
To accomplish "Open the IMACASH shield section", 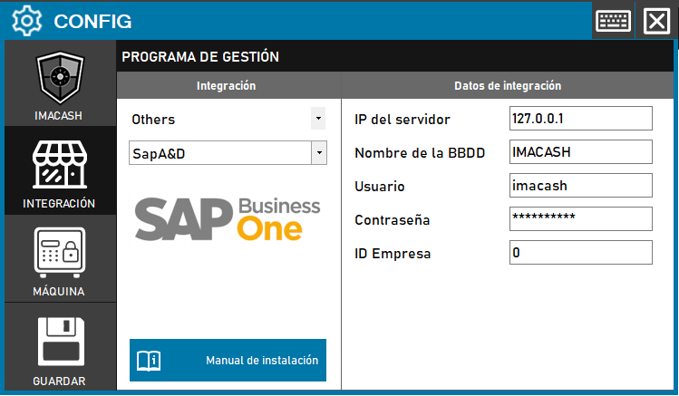I will (59, 83).
